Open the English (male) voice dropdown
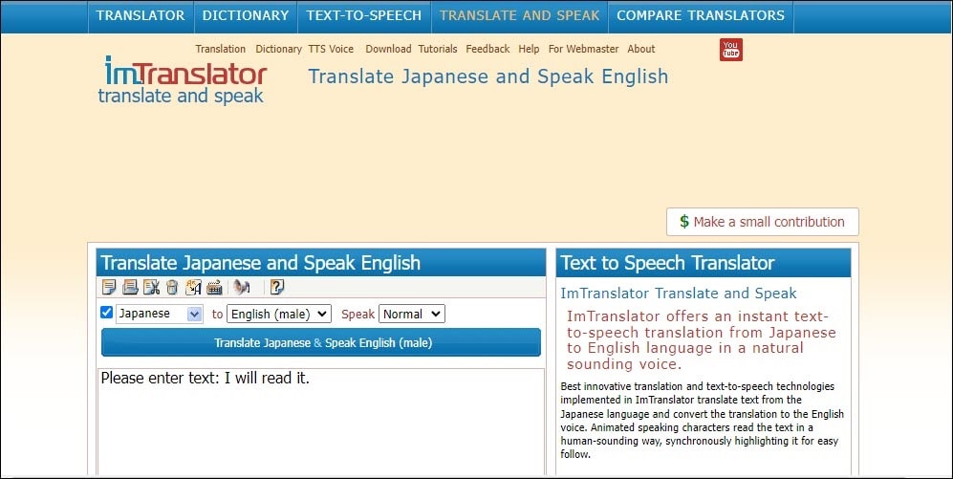The width and height of the screenshot is (953, 479). pos(279,314)
